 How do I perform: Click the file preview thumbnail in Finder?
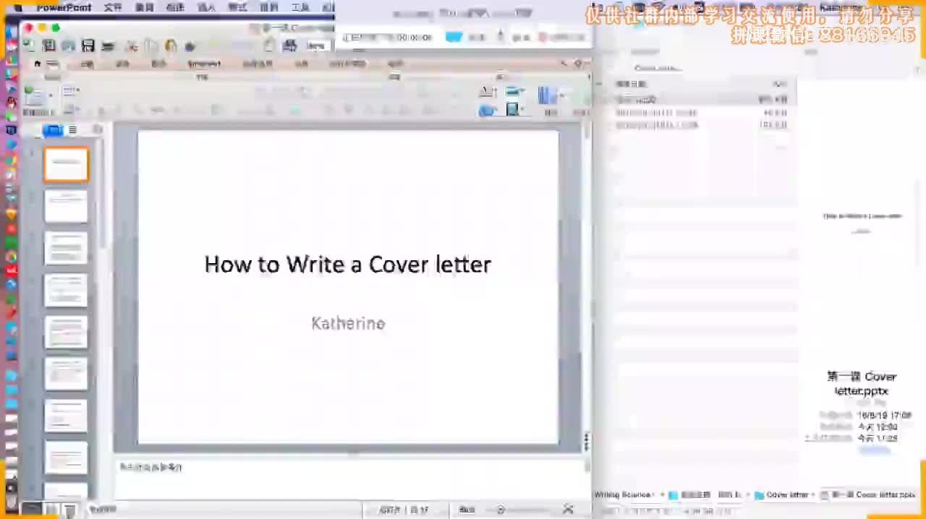(862, 221)
